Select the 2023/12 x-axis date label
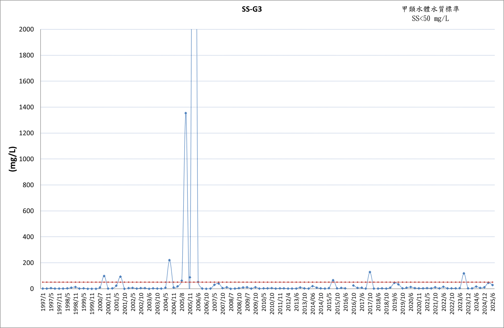 coord(468,303)
